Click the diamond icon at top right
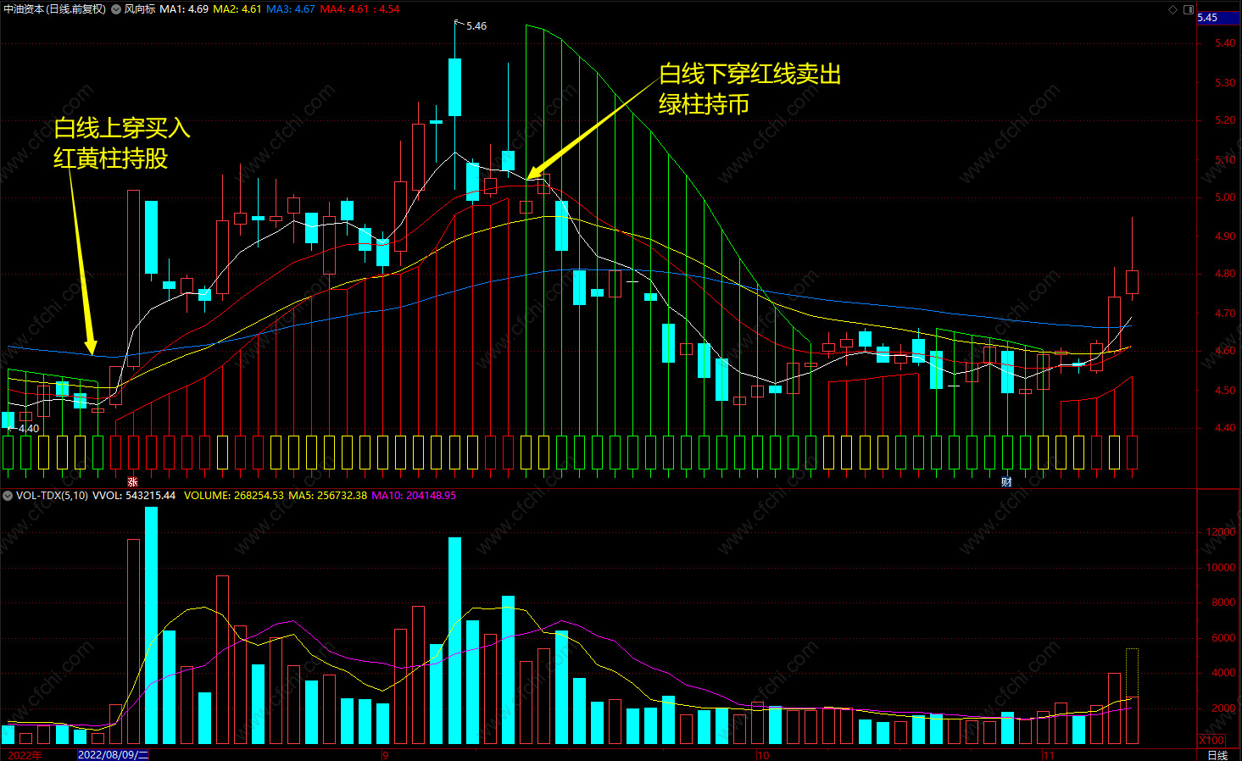 tap(1173, 9)
